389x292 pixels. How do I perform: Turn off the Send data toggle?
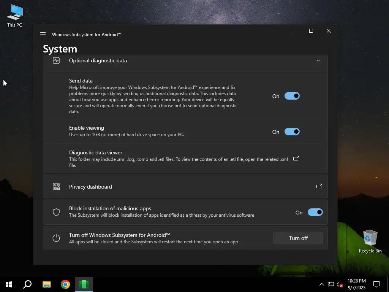point(292,96)
